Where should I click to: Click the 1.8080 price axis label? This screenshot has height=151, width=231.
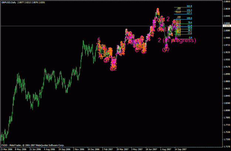click(x=227, y=110)
